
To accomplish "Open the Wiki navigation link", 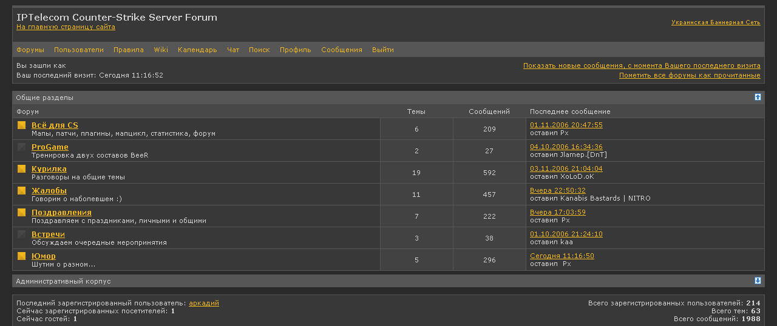I will pyautogui.click(x=161, y=50).
